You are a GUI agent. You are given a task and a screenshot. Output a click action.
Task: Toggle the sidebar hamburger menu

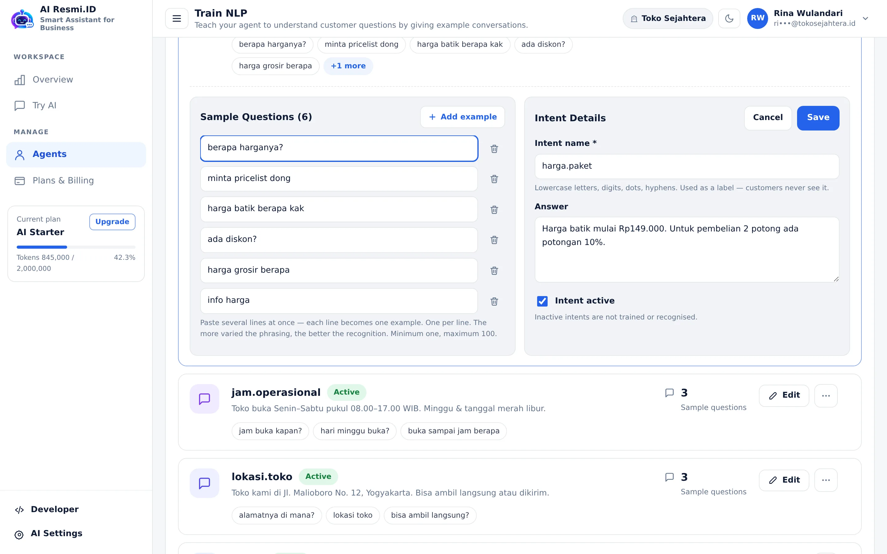point(177,18)
